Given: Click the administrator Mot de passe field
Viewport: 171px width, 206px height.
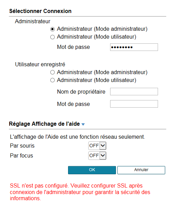Looking at the screenshot, I should click(134, 47).
